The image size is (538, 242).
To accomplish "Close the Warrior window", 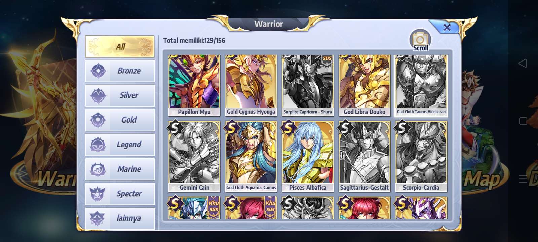I will tap(447, 27).
